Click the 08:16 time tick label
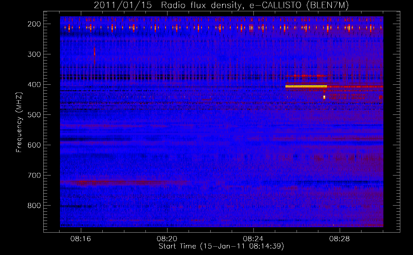This screenshot has height=255, width=413. 81,239
